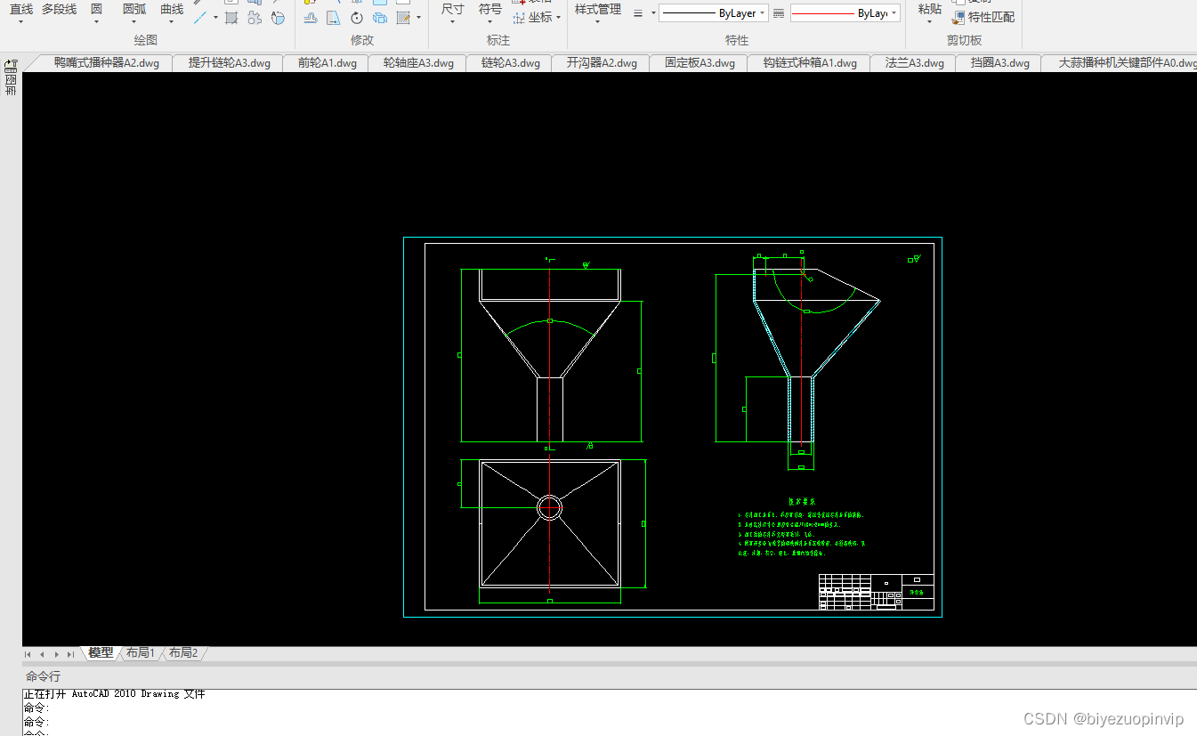Click the edit hatch pencil icon in 修改
This screenshot has width=1197, height=736.
[x=403, y=17]
